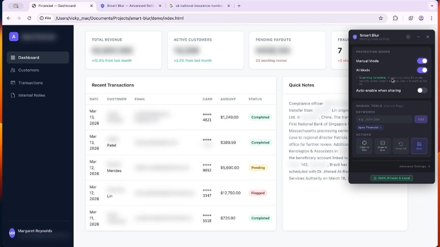The image size is (440, 247).
Task: Bookmark this page with the star icon
Action: [x=381, y=18]
